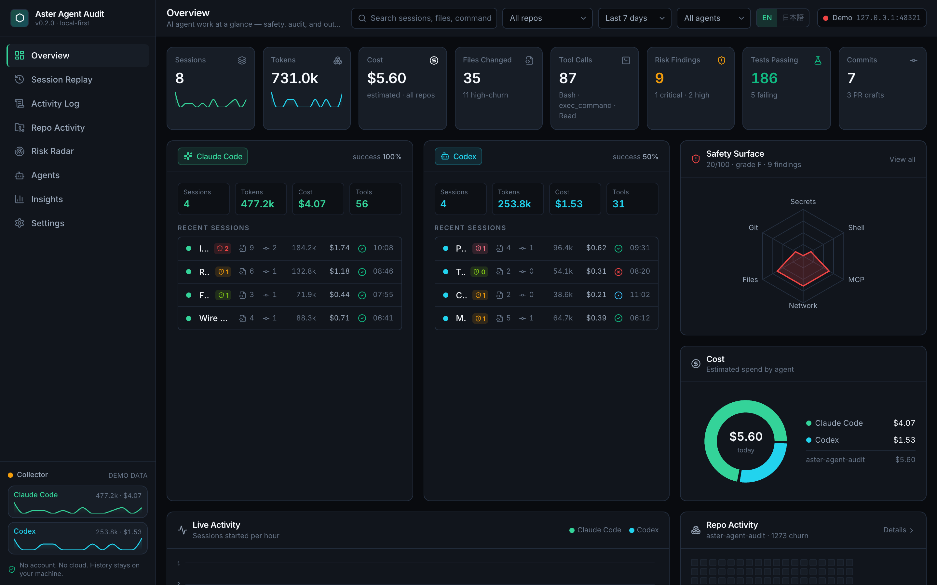
Task: Click the Tests Passing flask icon
Action: pyautogui.click(x=817, y=60)
